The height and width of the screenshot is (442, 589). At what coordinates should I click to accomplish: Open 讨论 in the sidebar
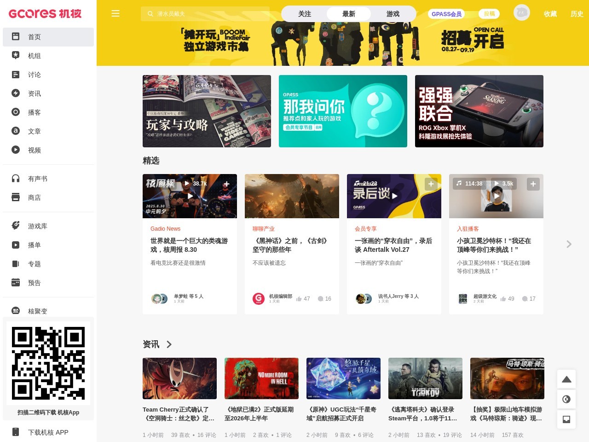[x=48, y=75]
